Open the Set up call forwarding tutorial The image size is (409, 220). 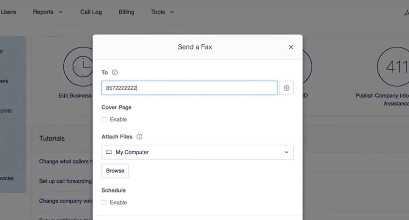[65, 181]
